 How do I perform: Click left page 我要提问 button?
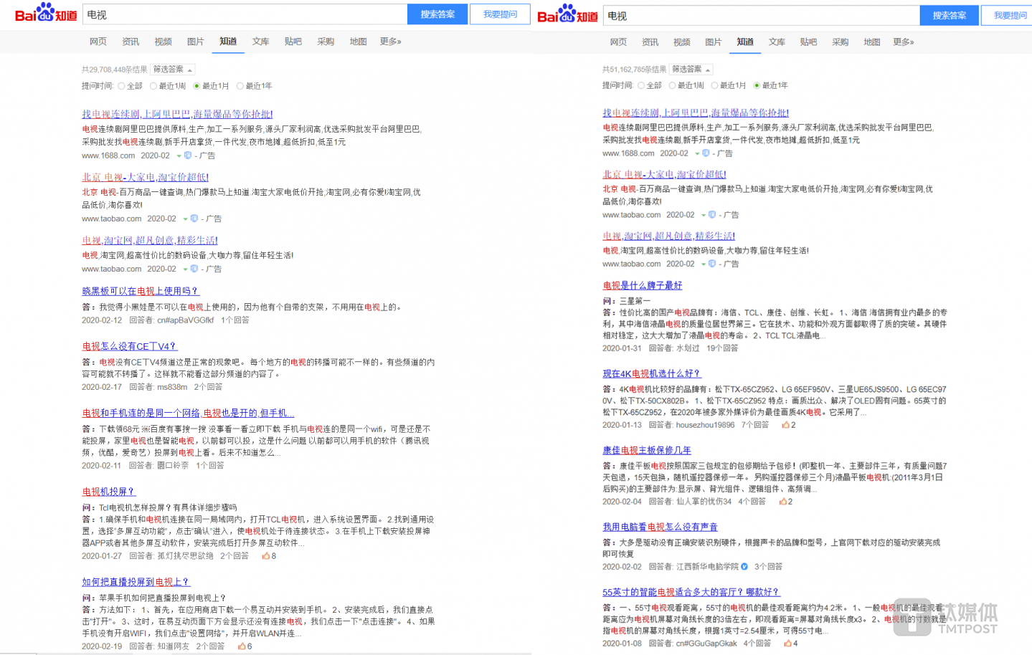[x=500, y=14]
